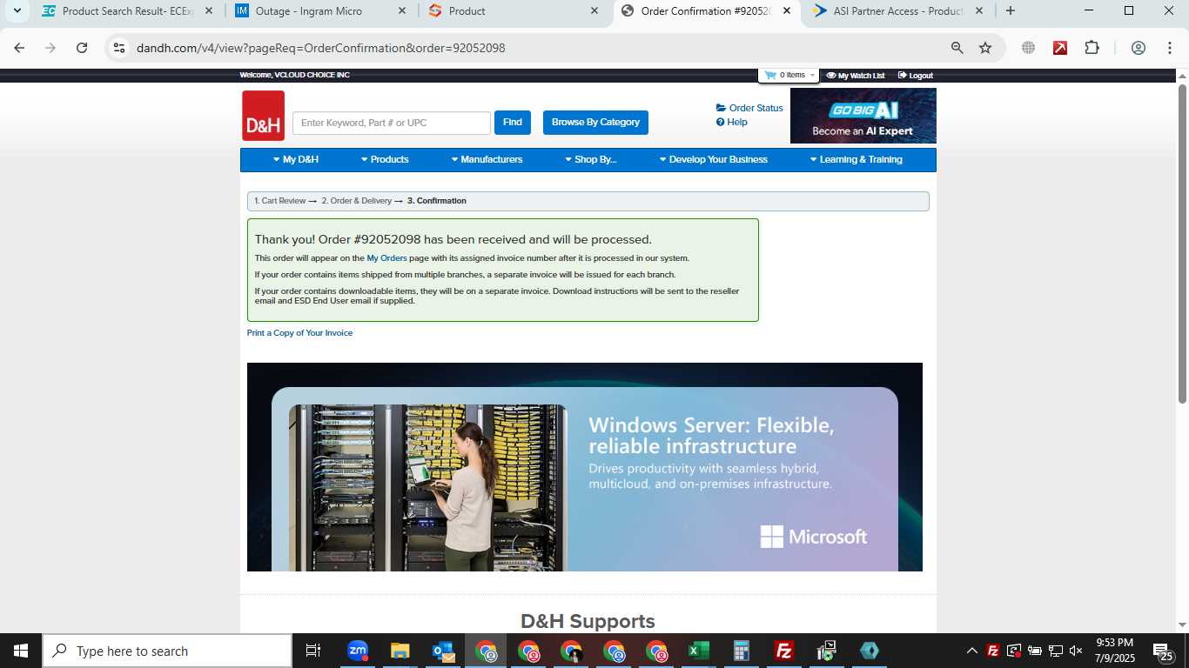Click the site information icon in address bar
Viewport: 1189px width, 668px height.
(x=119, y=48)
